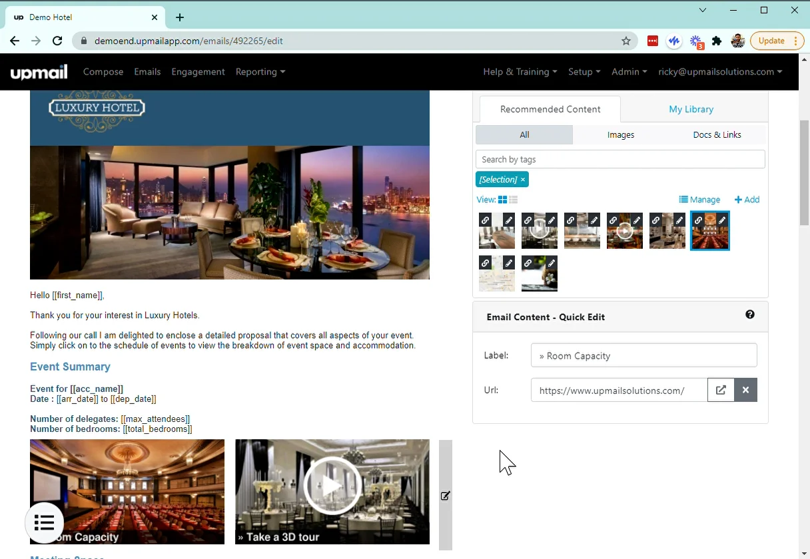Image resolution: width=810 pixels, height=559 pixels.
Task: Click pencil icon on white flower thumbnail
Action: point(551,264)
